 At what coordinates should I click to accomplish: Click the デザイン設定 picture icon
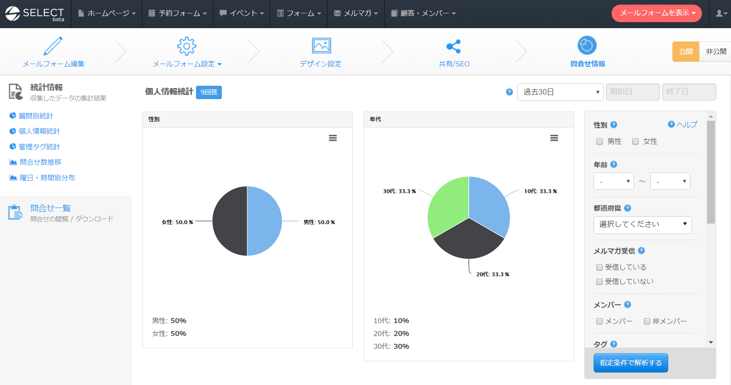[321, 46]
